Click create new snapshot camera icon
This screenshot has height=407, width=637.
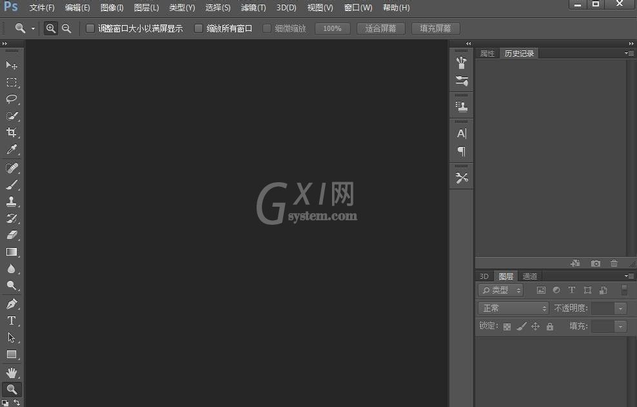click(596, 263)
